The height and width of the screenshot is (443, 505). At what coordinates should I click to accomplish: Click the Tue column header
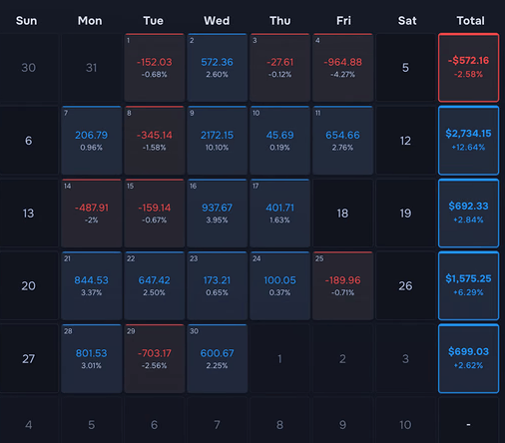coord(154,21)
